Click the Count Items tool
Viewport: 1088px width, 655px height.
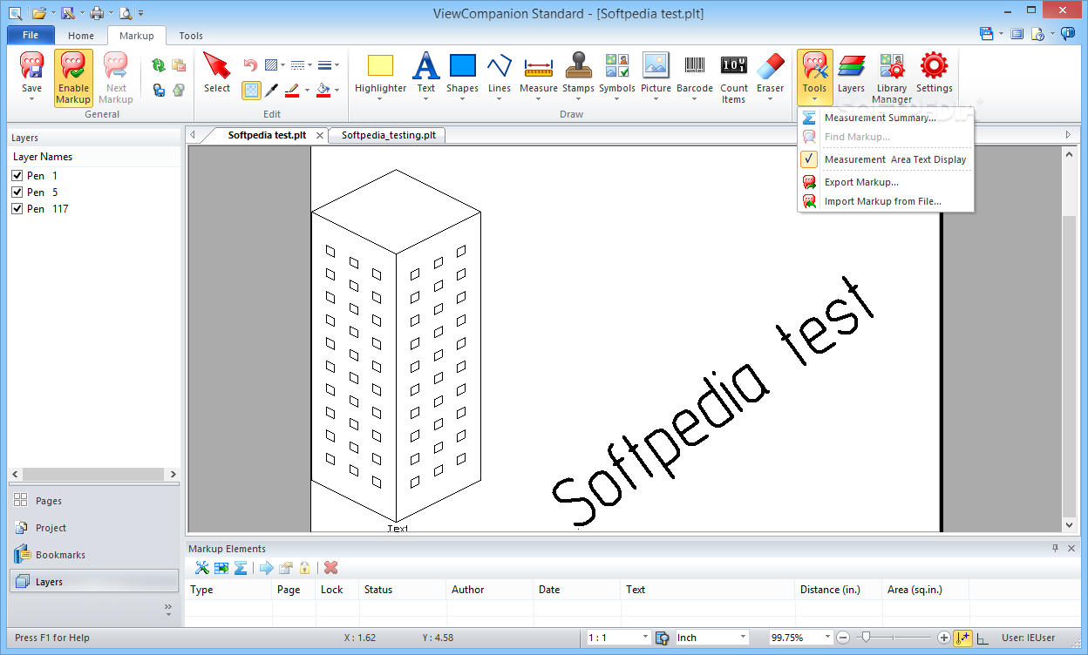point(734,78)
